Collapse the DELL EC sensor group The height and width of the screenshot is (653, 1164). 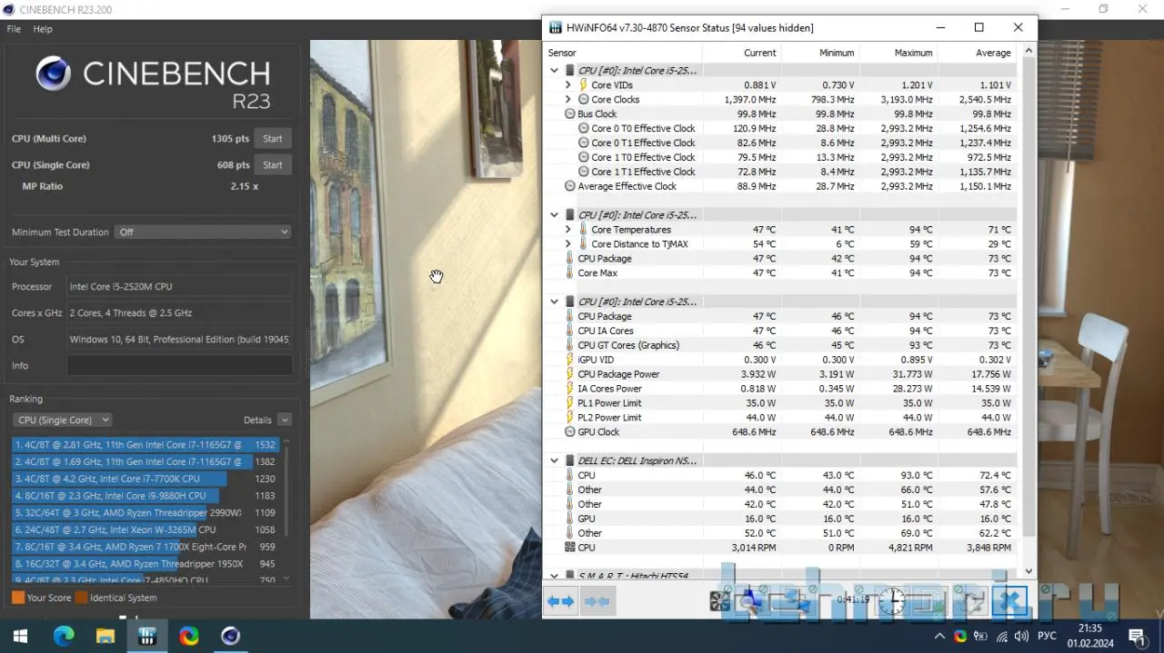[x=554, y=460]
